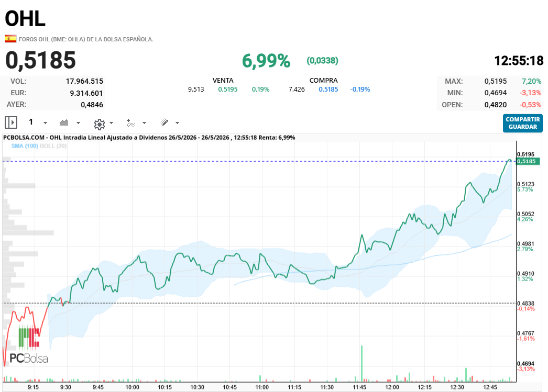The width and height of the screenshot is (548, 392).
Task: Click the current price 0,5185
Action: 40,60
